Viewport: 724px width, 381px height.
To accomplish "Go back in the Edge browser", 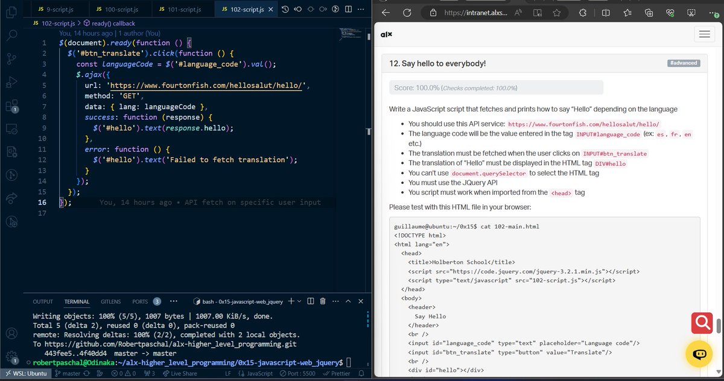I will [x=386, y=13].
